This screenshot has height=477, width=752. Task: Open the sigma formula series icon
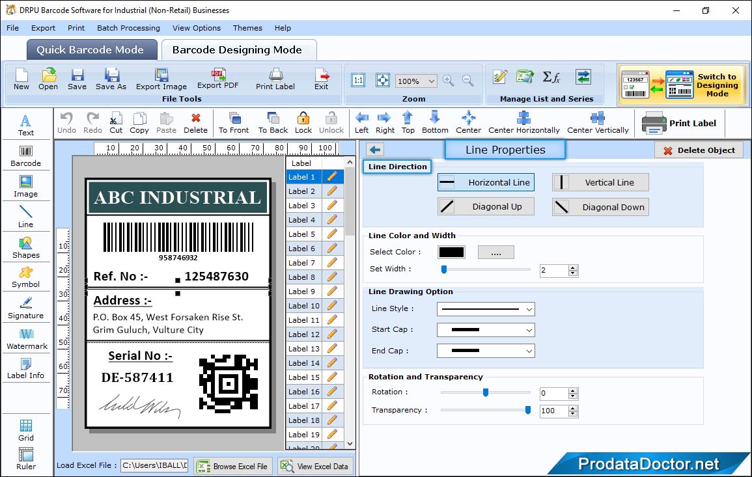click(x=551, y=77)
